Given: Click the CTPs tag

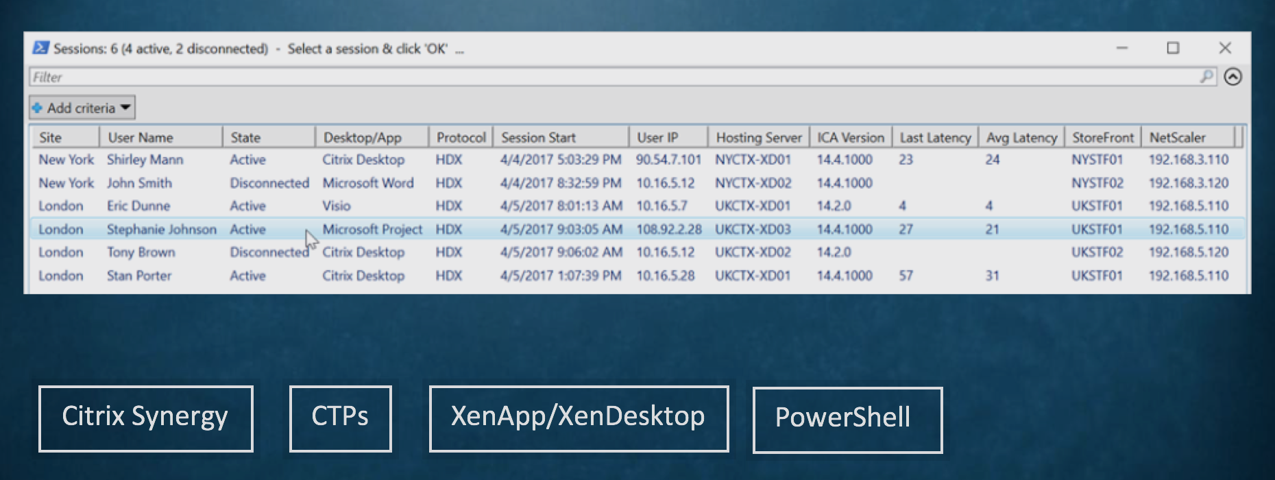Looking at the screenshot, I should [x=340, y=418].
